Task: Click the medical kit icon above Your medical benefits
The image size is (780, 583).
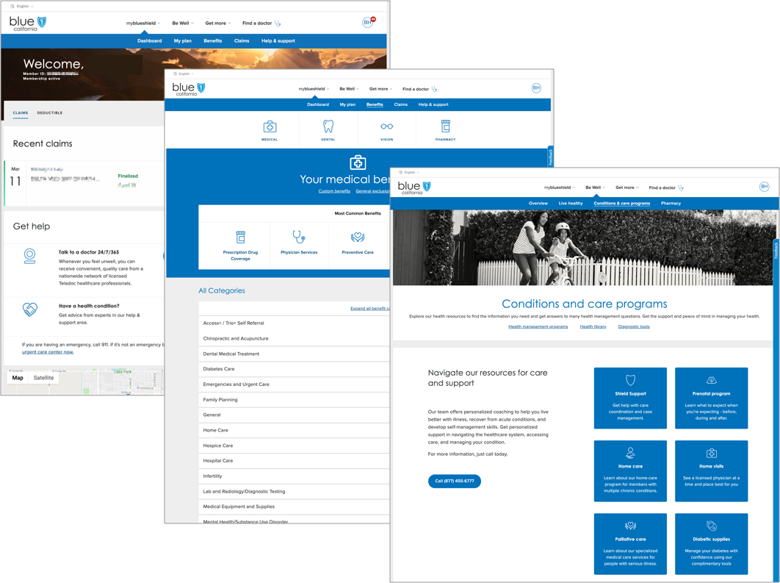Action: click(358, 162)
